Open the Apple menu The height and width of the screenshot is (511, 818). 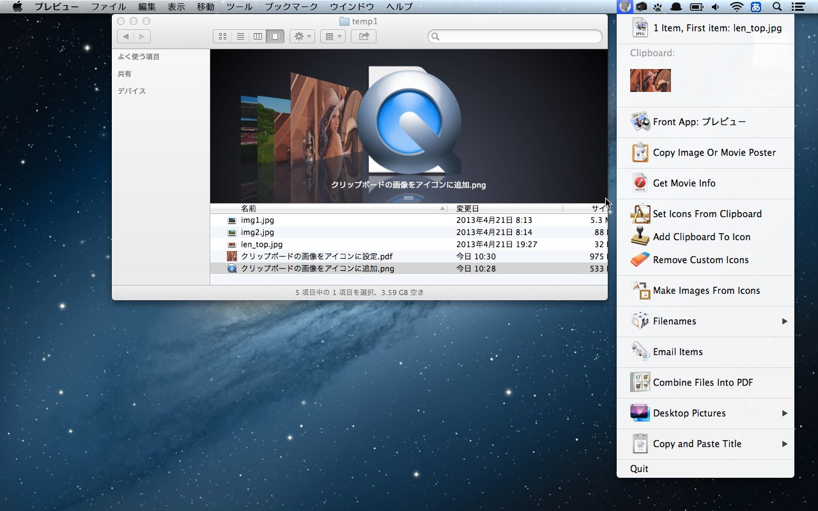pyautogui.click(x=17, y=7)
